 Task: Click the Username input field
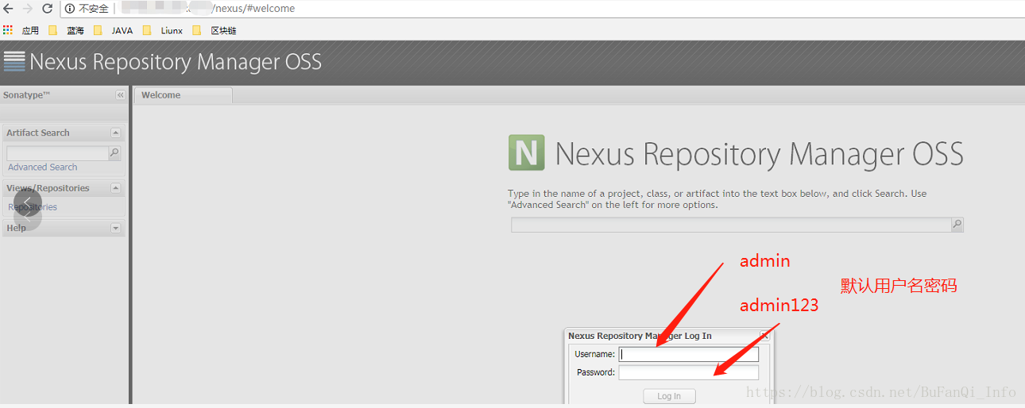[689, 354]
